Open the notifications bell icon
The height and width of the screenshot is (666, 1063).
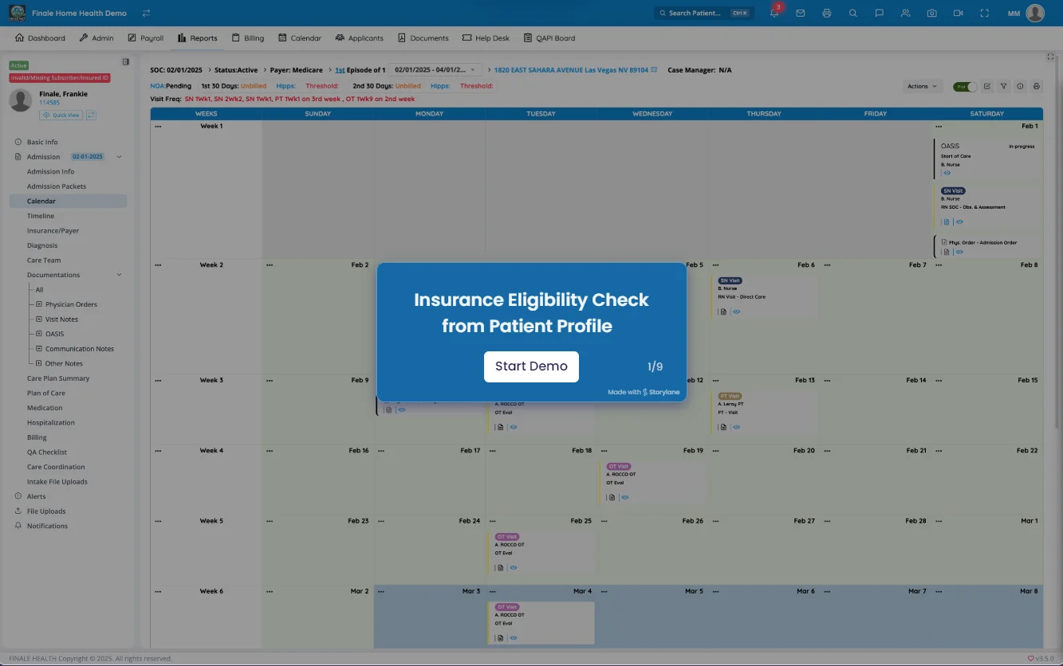pyautogui.click(x=774, y=14)
